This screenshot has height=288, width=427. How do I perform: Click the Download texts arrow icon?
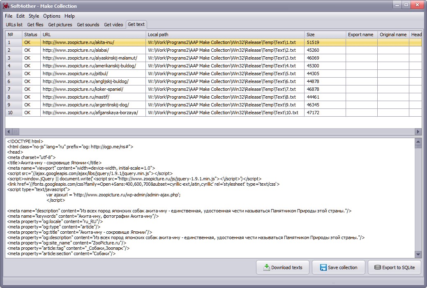pos(267,267)
